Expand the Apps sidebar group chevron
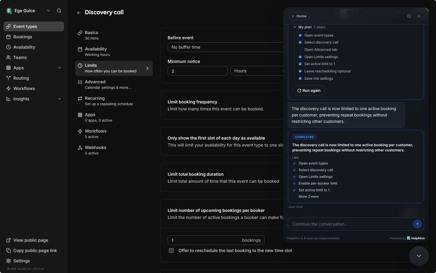This screenshot has width=436, height=273. [59, 68]
